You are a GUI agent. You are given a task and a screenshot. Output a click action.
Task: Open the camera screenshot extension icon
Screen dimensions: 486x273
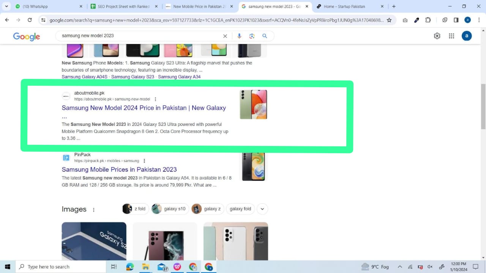(405, 20)
